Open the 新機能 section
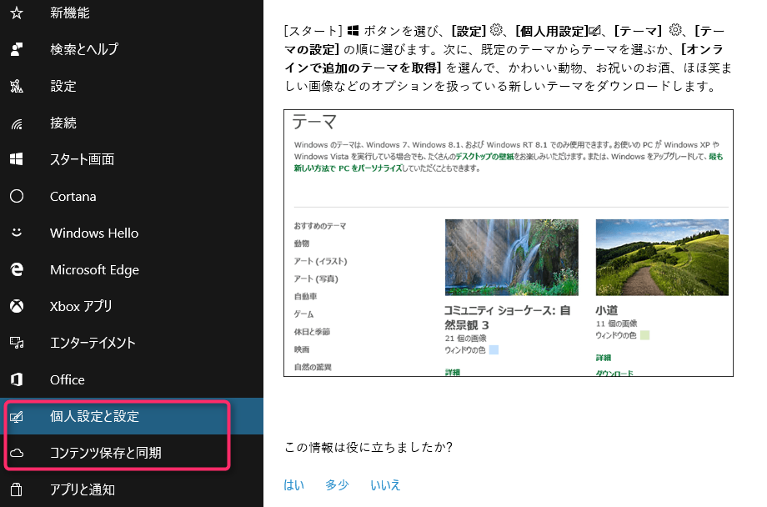767x507 pixels. point(69,13)
